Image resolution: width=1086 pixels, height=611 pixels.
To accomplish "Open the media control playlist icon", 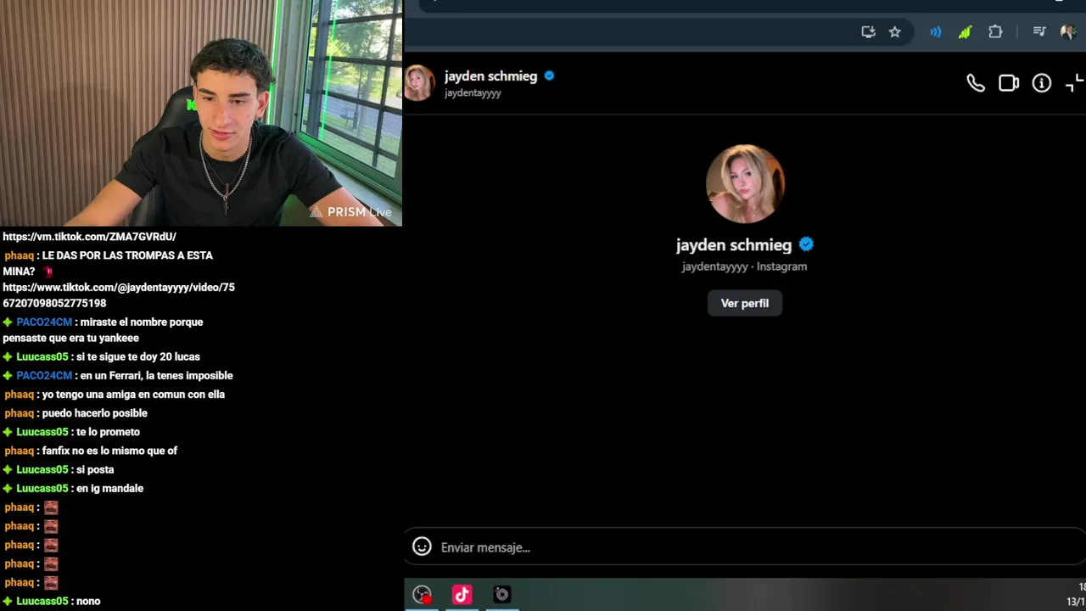I will pos(1039,31).
